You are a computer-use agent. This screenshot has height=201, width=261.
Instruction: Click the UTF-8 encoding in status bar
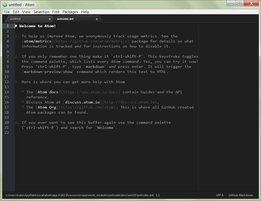pos(220,195)
